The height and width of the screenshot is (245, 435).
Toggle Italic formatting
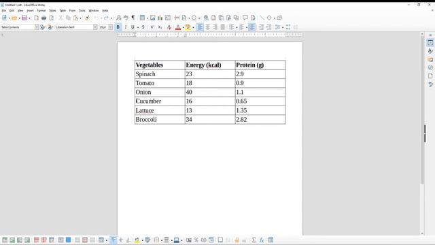(x=126, y=27)
